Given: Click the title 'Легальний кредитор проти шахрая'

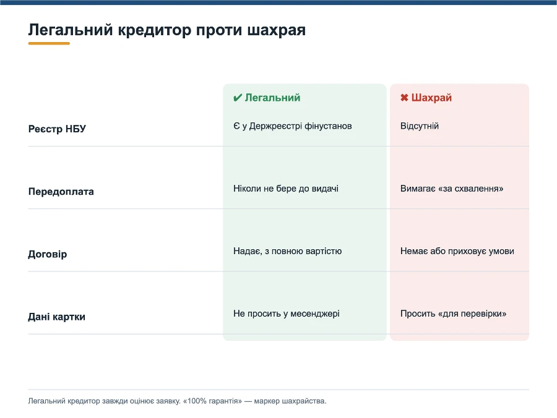Looking at the screenshot, I should (167, 30).
